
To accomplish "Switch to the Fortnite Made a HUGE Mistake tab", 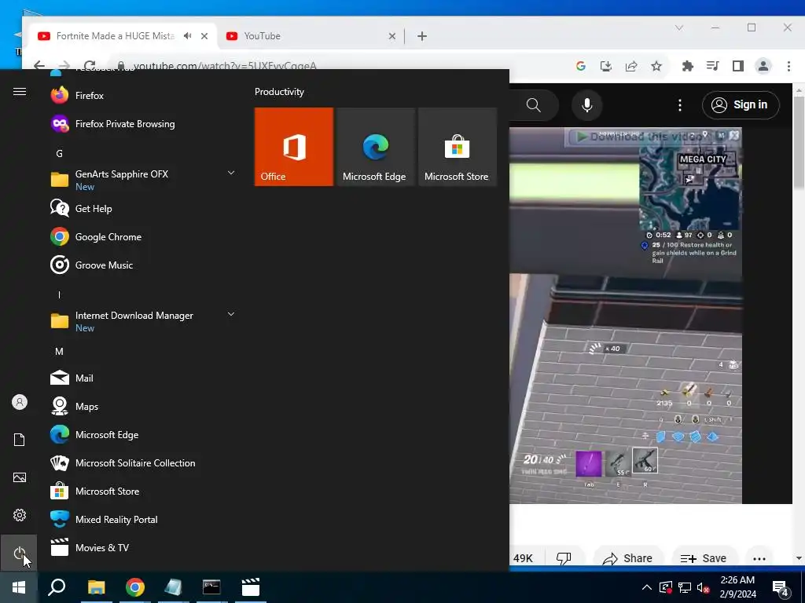I will click(x=123, y=36).
